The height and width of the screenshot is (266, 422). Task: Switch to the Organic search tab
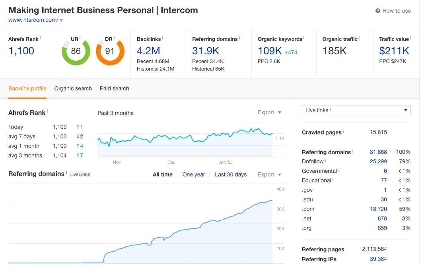73,88
